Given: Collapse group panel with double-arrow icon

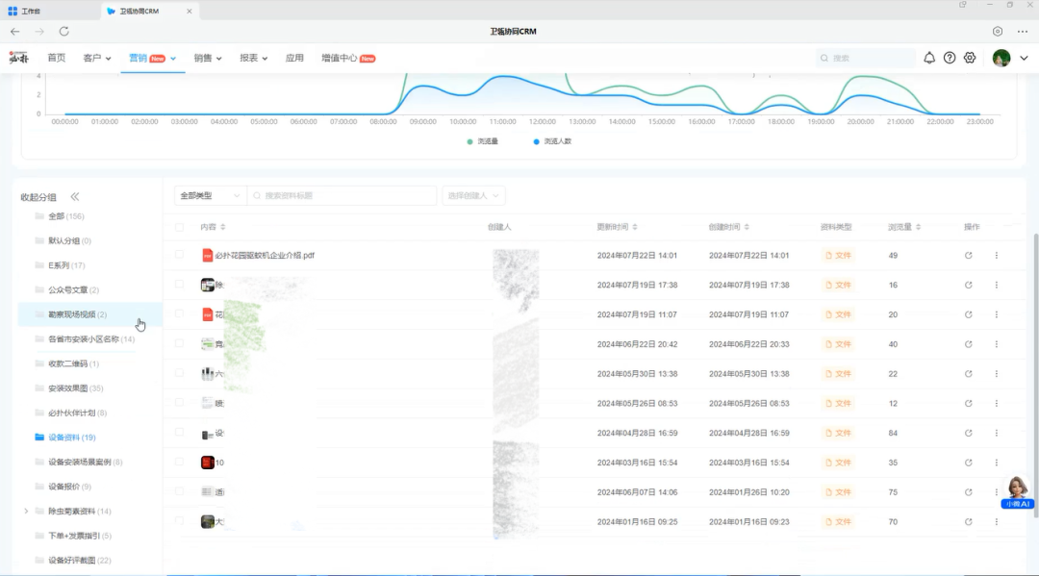Looking at the screenshot, I should click(x=75, y=196).
